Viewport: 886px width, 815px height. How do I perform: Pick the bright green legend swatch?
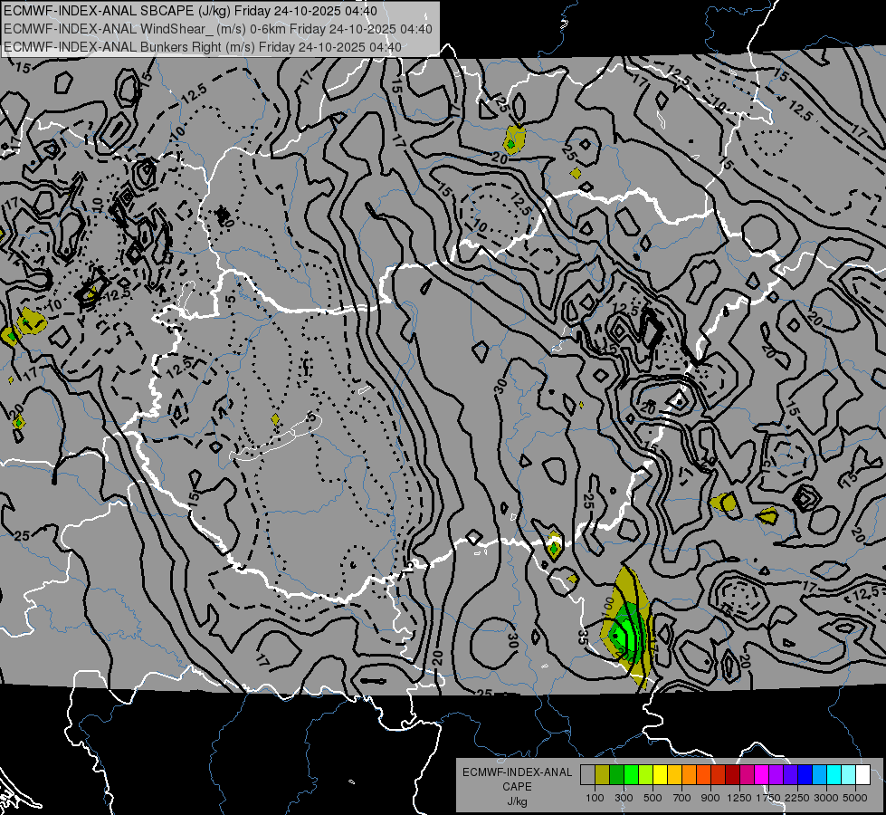pyautogui.click(x=631, y=774)
